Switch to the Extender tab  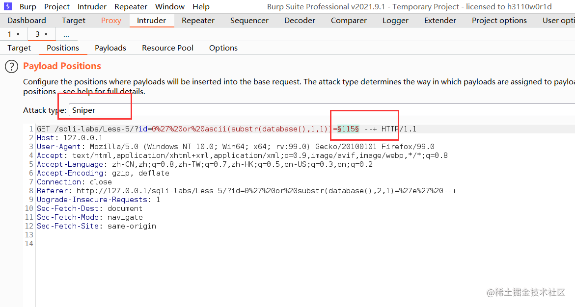coord(440,21)
